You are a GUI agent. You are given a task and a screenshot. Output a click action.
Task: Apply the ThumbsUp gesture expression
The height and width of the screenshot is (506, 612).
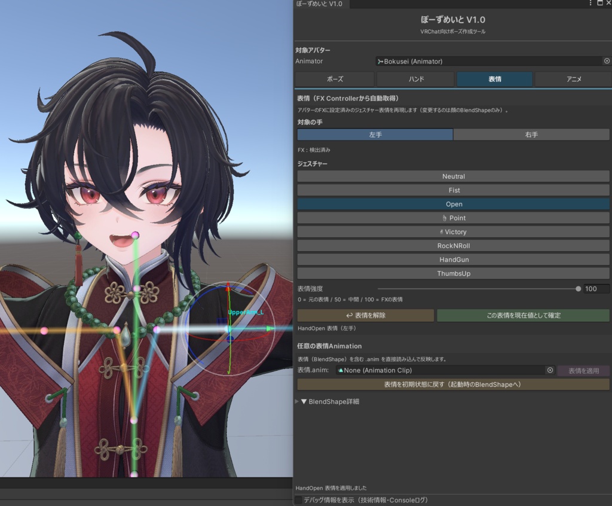(453, 273)
